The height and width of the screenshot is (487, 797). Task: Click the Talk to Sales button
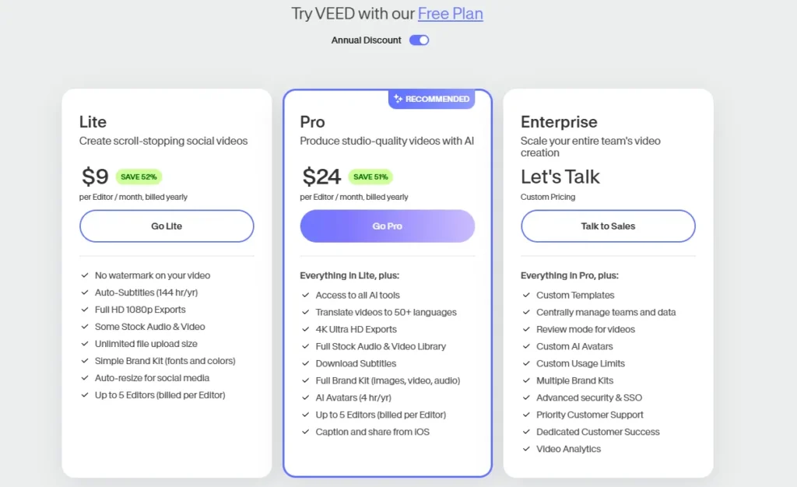pos(608,226)
